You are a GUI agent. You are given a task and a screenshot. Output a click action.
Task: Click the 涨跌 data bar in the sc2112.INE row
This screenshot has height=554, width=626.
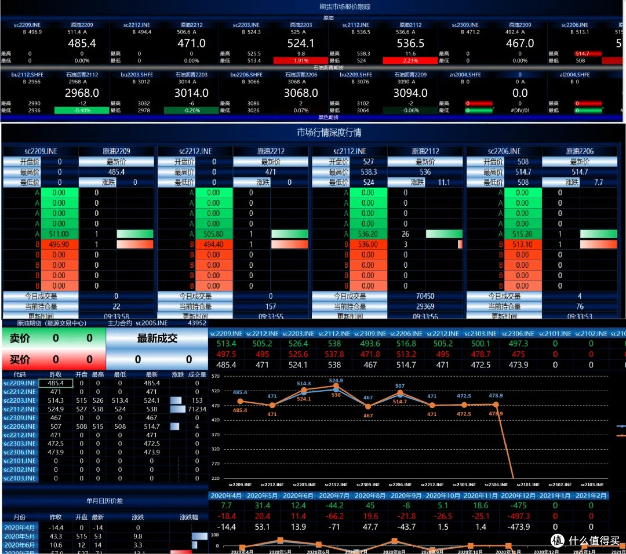pos(177,409)
